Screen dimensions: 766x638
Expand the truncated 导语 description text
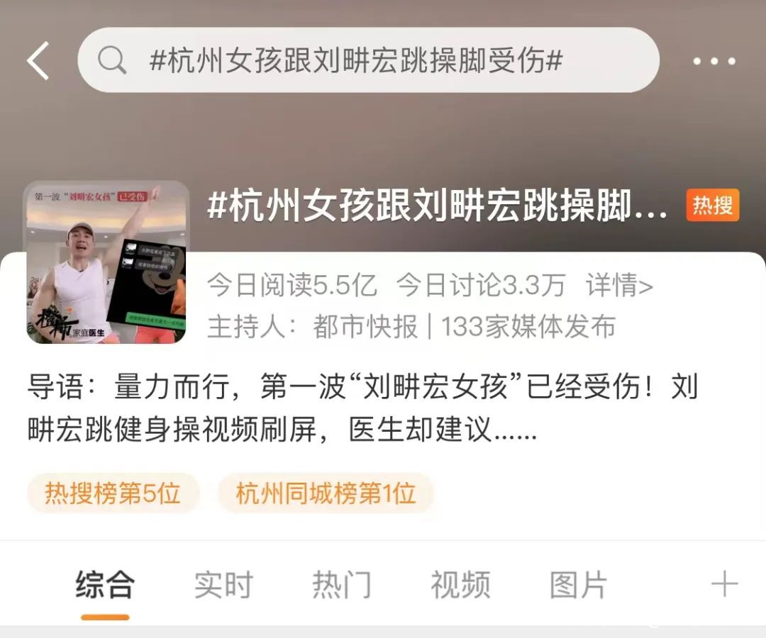point(362,408)
